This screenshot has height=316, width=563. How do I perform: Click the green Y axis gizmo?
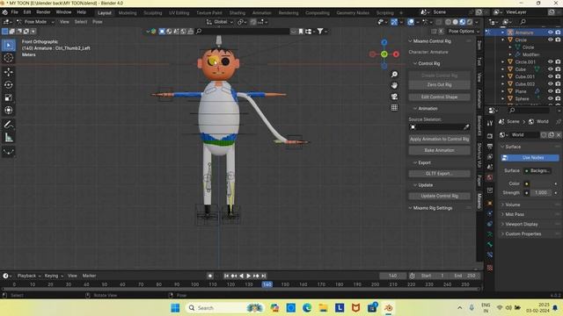click(384, 54)
